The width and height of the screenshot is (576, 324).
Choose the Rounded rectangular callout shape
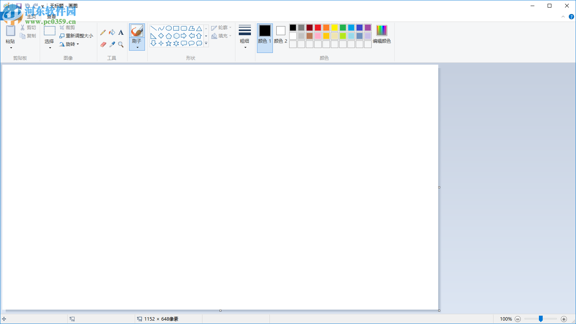[184, 43]
